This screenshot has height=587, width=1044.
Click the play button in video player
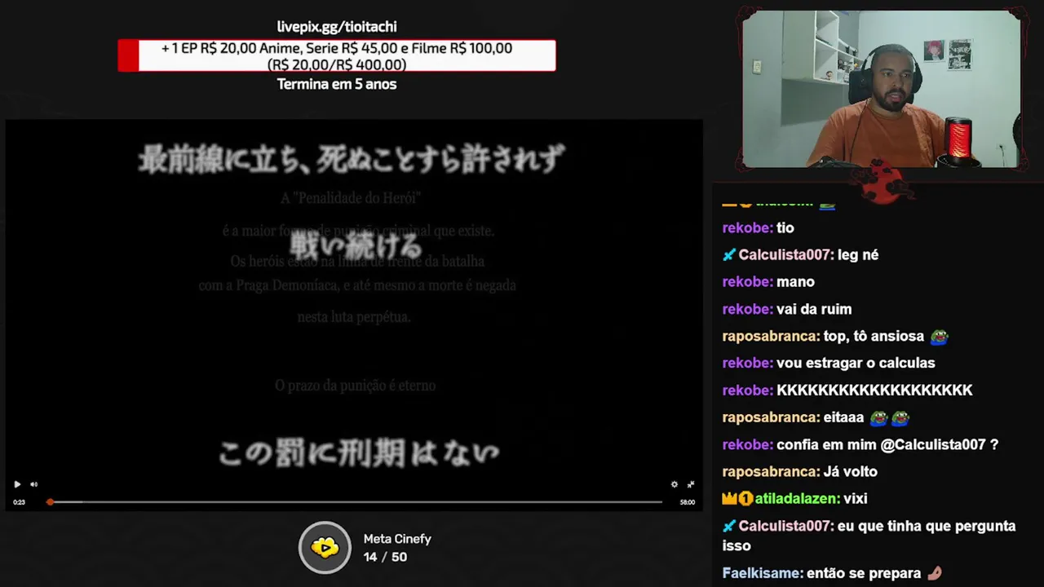tap(17, 484)
